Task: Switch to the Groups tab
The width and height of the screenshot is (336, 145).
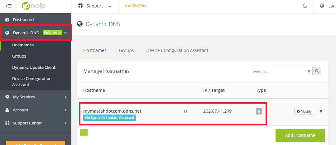Action: pos(126,50)
